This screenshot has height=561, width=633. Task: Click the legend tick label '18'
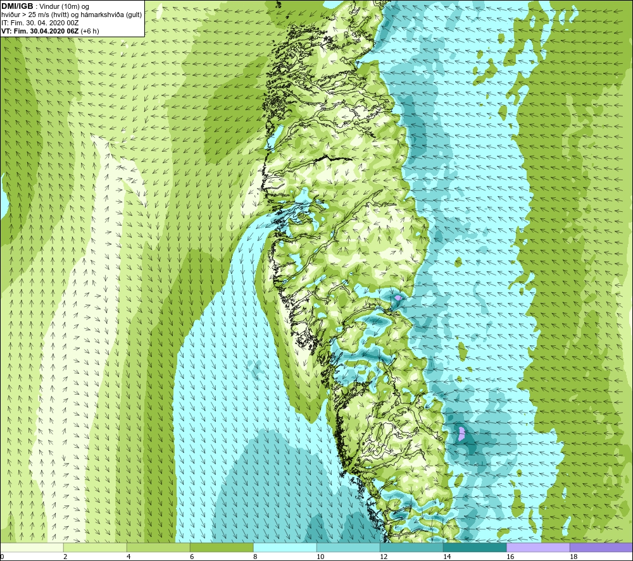click(573, 557)
